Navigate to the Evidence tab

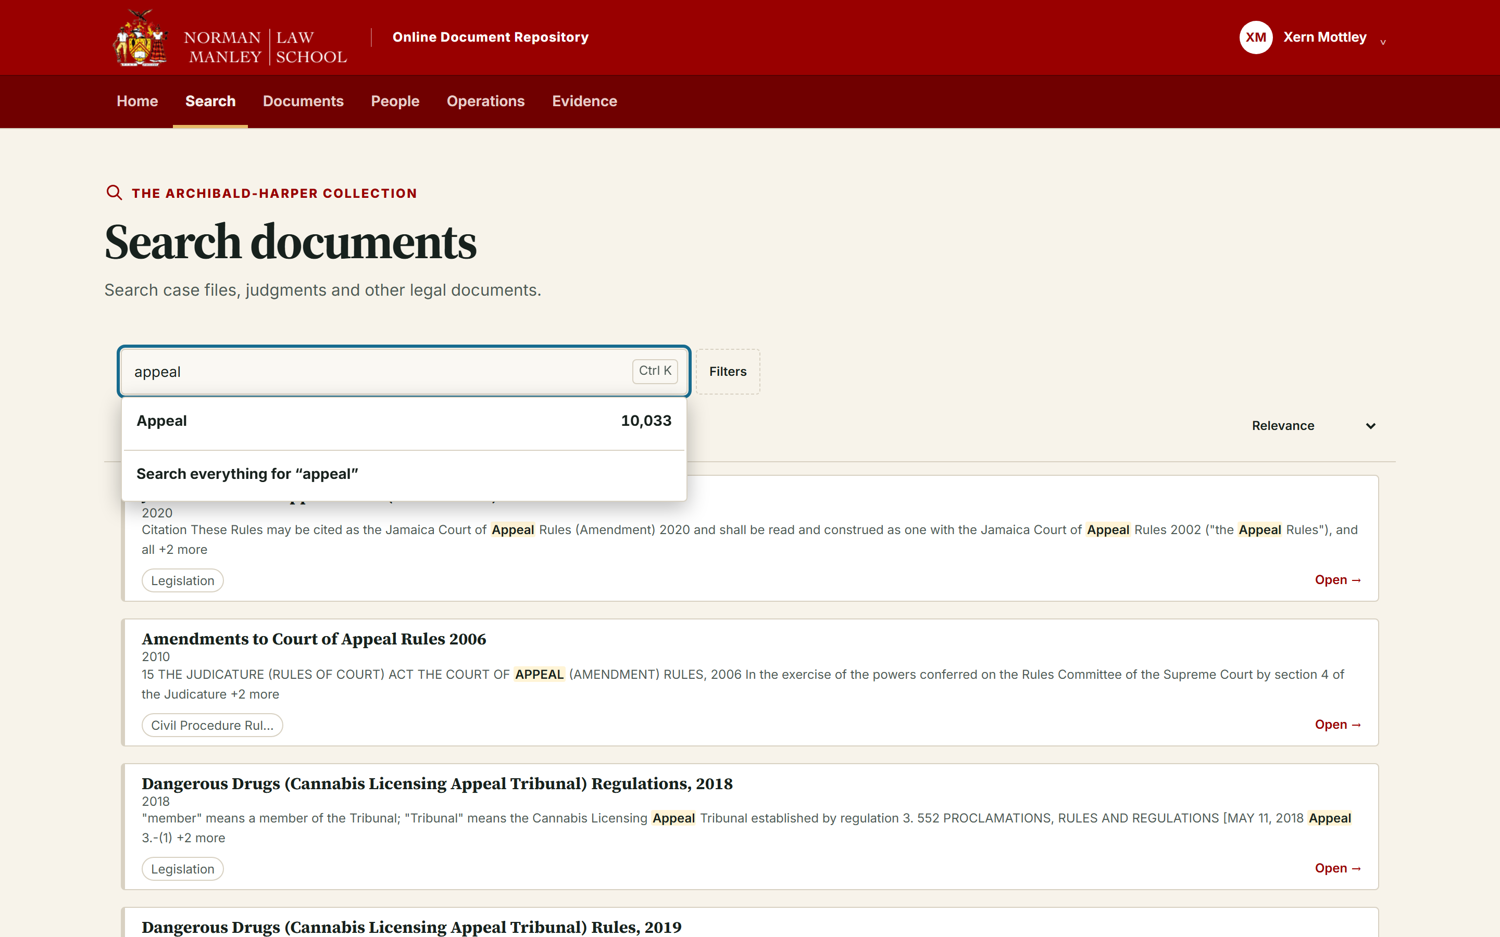click(584, 101)
